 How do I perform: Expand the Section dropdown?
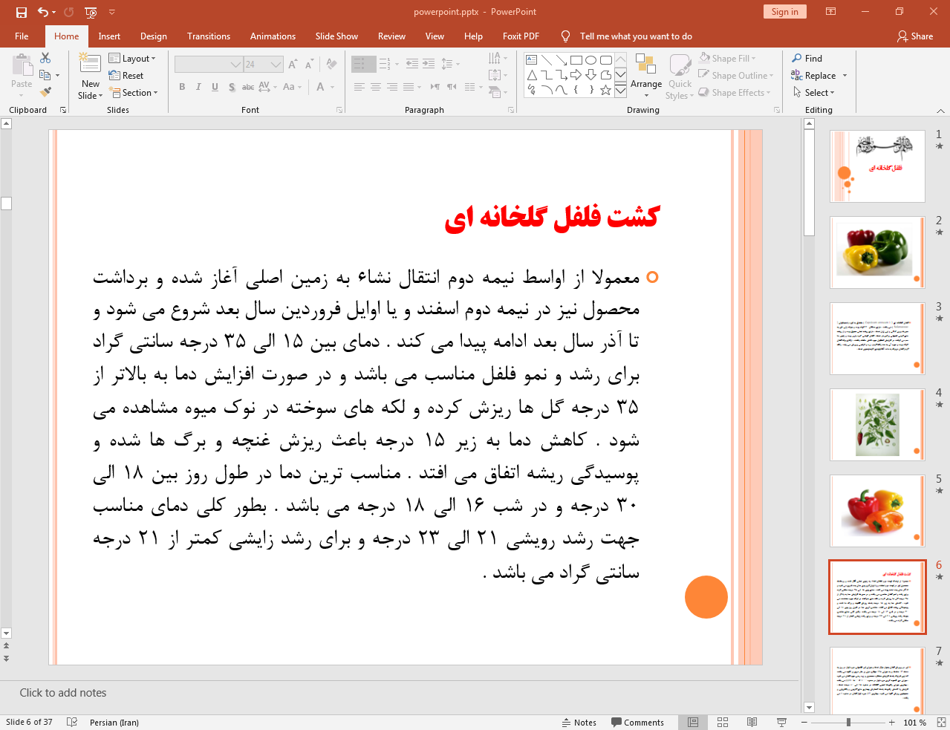134,93
